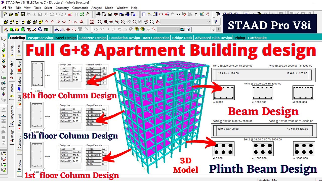Select the vertical Analysis/Print page tab

pos(12,115)
